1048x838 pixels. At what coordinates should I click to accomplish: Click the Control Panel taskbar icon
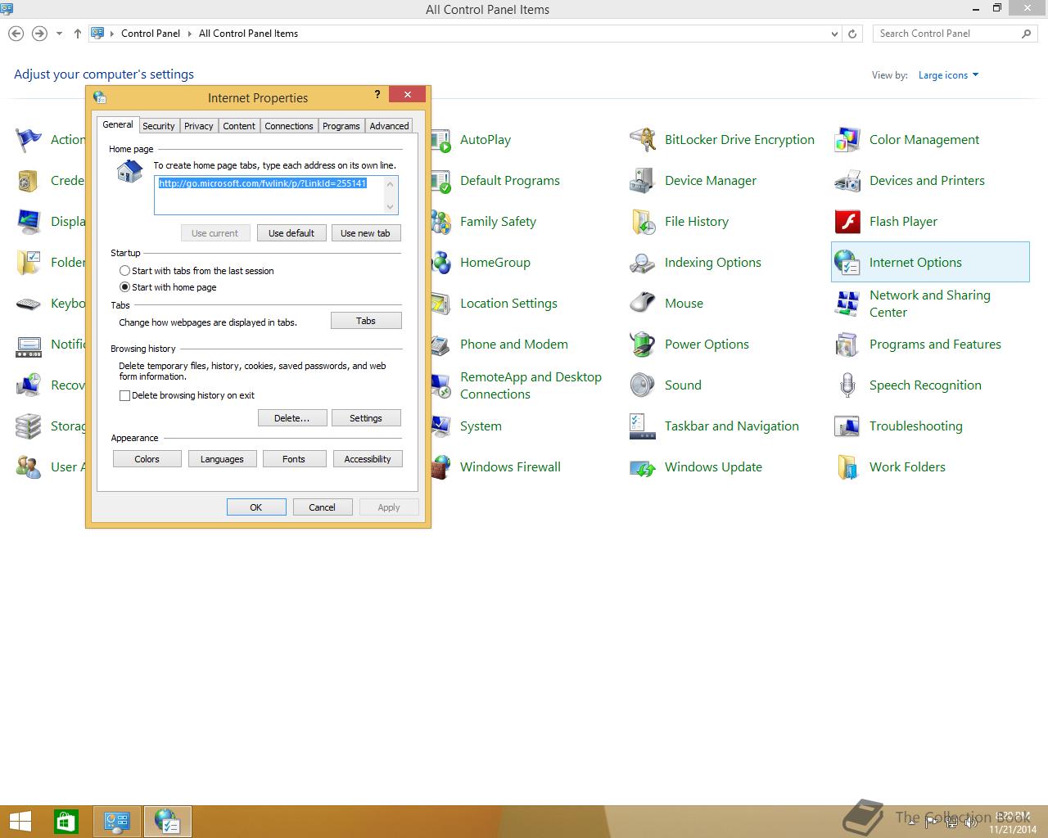tap(118, 822)
